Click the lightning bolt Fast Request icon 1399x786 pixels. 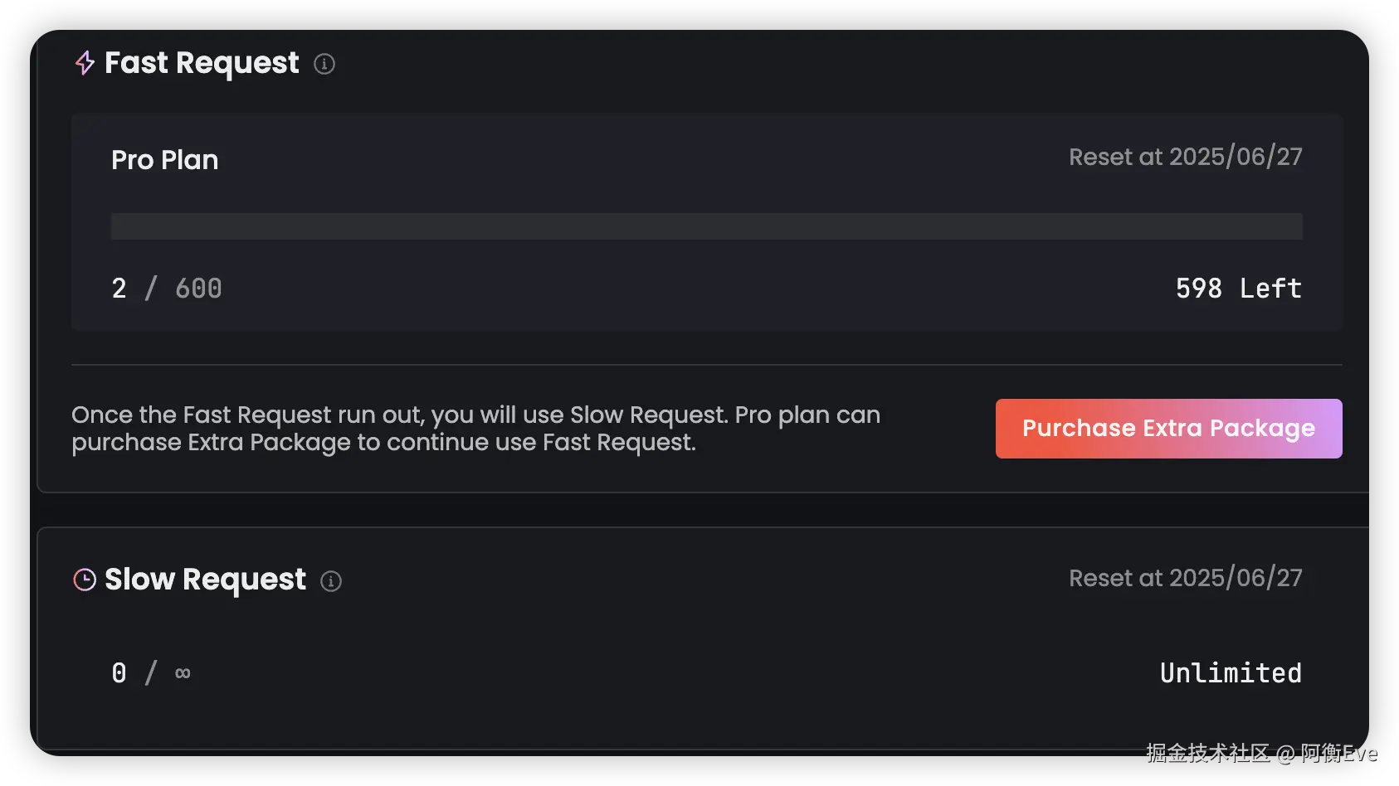pos(85,63)
